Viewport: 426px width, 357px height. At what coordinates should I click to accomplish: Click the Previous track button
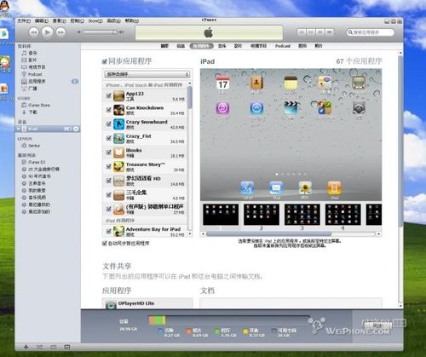[33, 32]
